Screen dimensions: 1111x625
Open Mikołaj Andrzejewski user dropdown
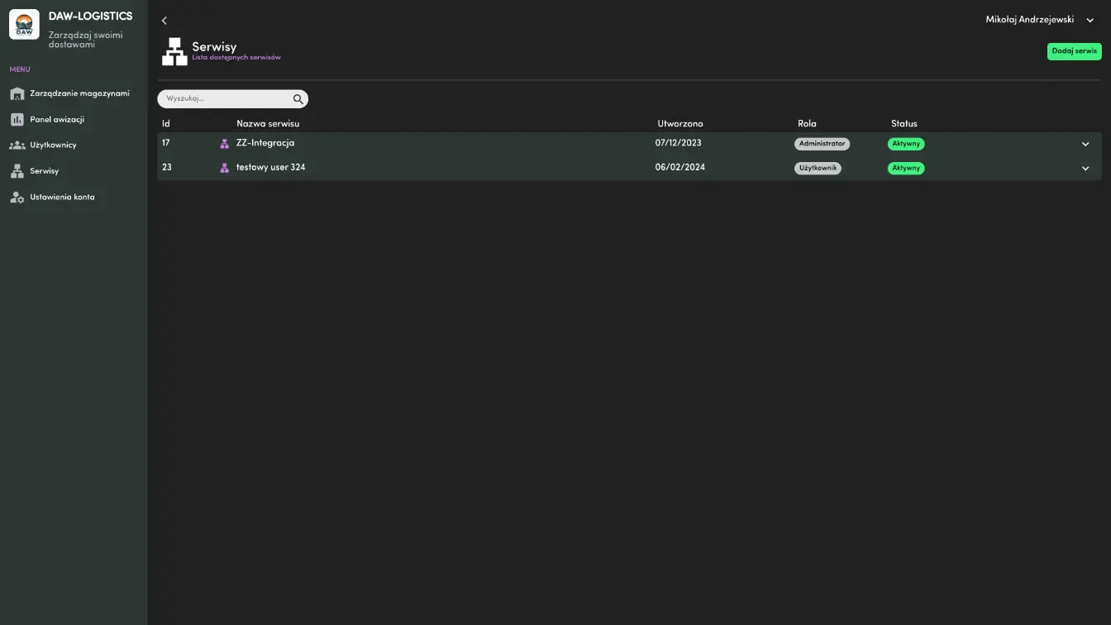tap(1040, 20)
